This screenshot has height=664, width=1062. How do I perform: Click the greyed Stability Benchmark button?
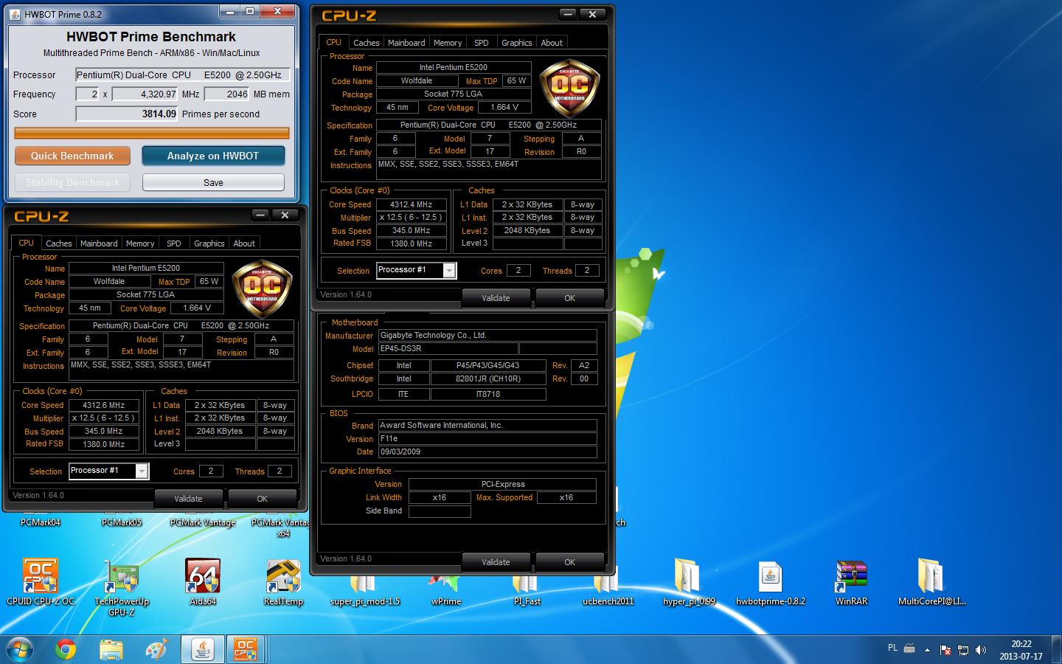pos(72,182)
